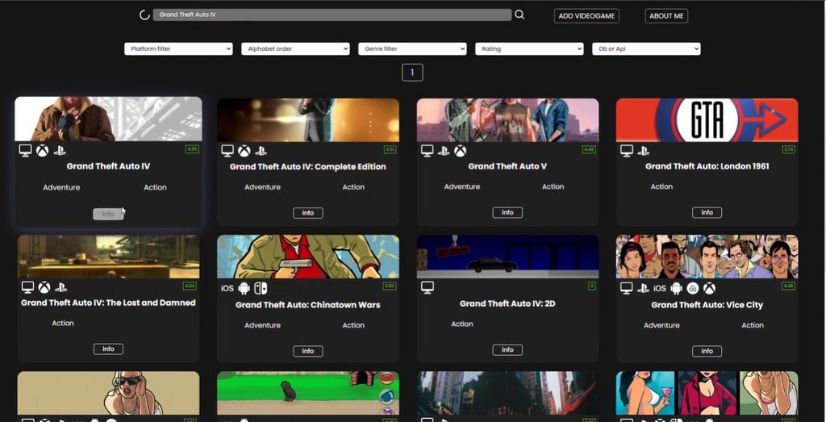826x422 pixels.
Task: Click macOS icon on Vice City card
Action: pos(693,288)
